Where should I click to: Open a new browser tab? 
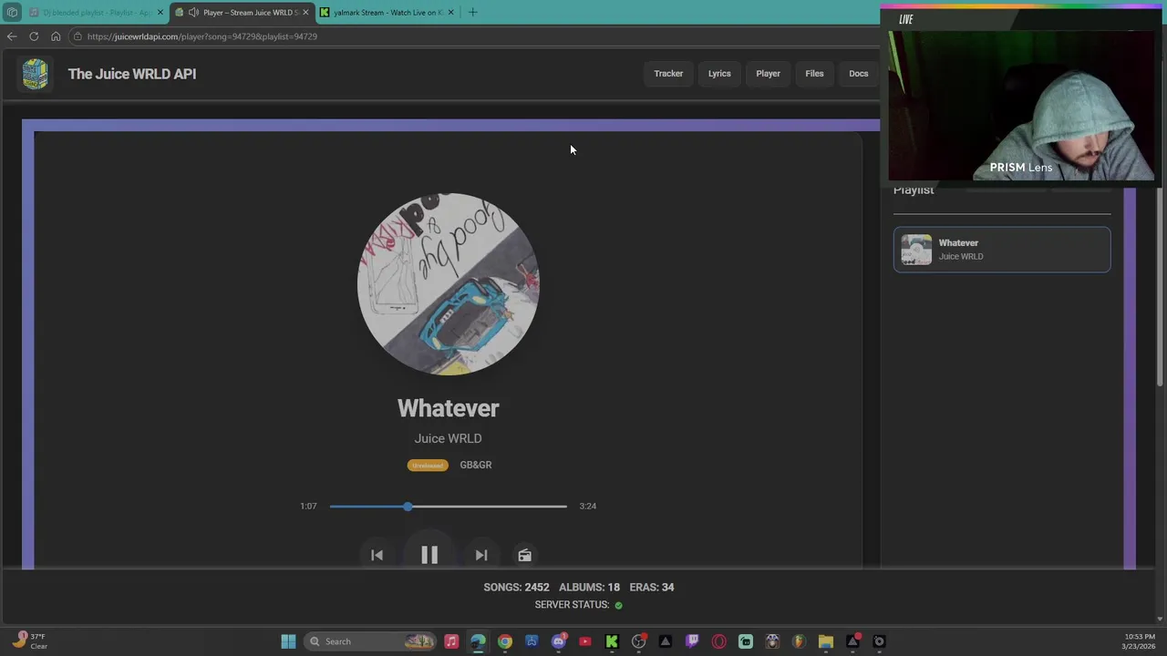tap(472, 12)
